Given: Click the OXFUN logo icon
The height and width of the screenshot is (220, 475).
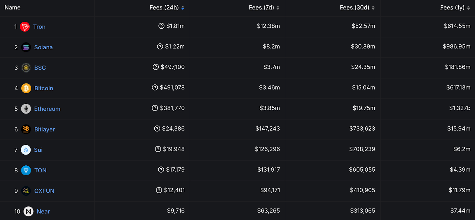Looking at the screenshot, I should click(26, 191).
